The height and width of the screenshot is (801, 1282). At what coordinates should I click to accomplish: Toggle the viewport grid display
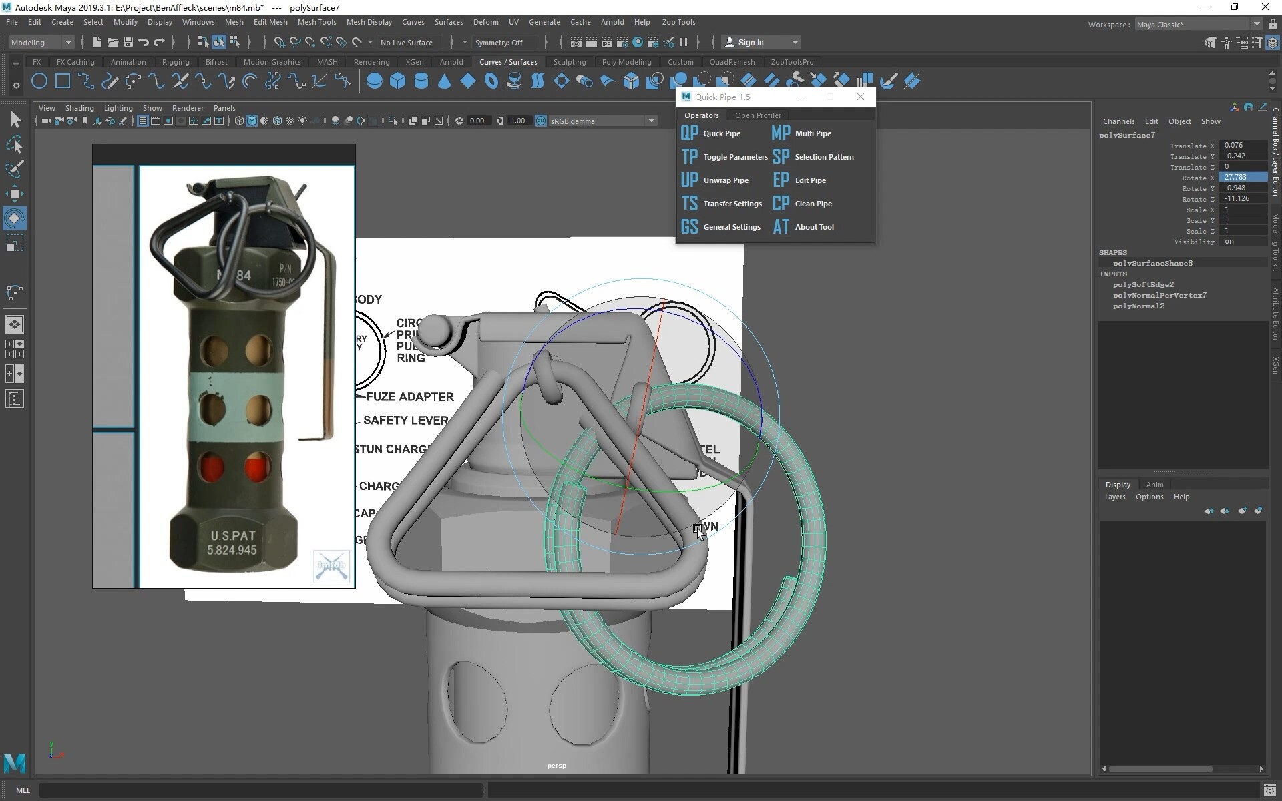tap(142, 121)
